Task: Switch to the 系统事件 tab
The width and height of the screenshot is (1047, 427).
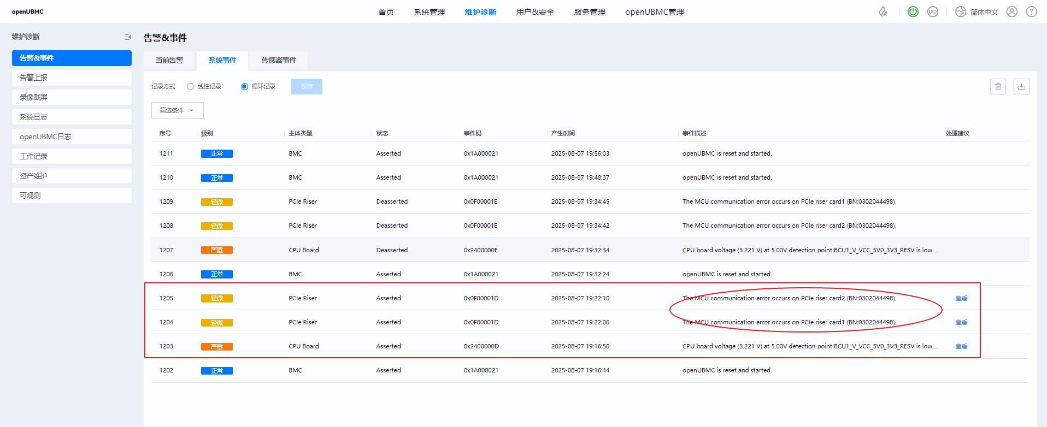Action: coord(222,61)
